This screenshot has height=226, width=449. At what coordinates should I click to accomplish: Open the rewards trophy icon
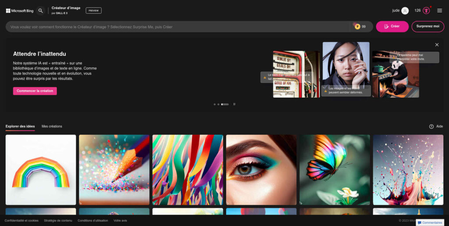click(426, 11)
